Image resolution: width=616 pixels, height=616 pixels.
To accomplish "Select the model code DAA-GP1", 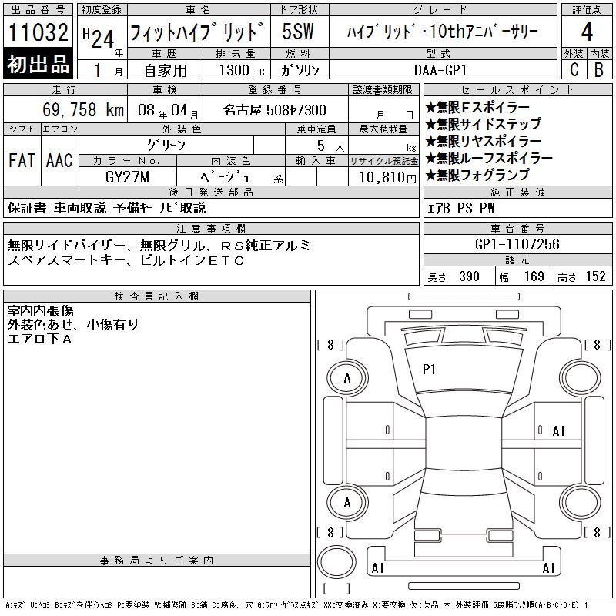I will 440,70.
